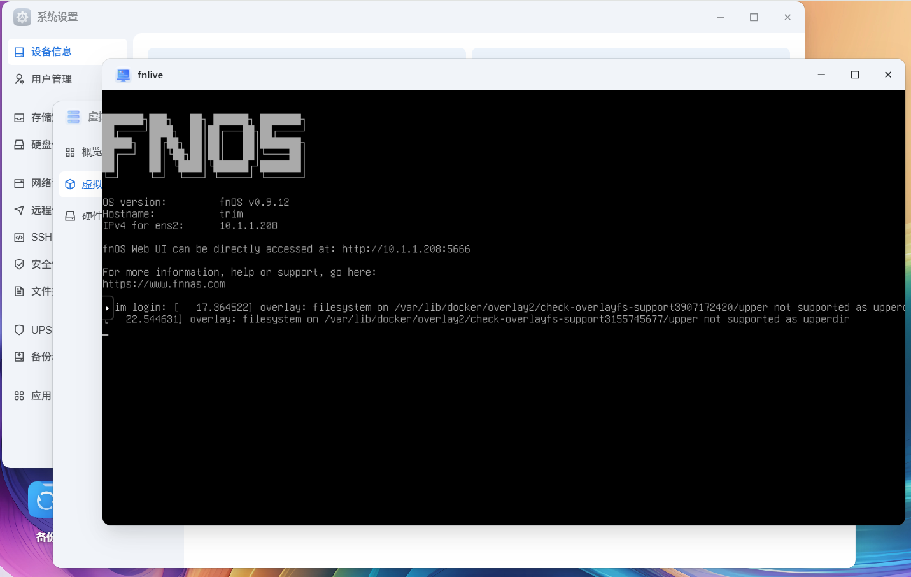Viewport: 911px width, 577px height.
Task: Click the virtual machine app server icon
Action: [x=74, y=117]
